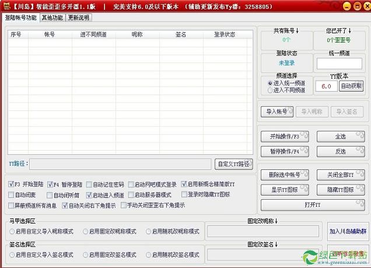Open the 更新说明 tab
Screen dimensions: 371x268
[79, 18]
